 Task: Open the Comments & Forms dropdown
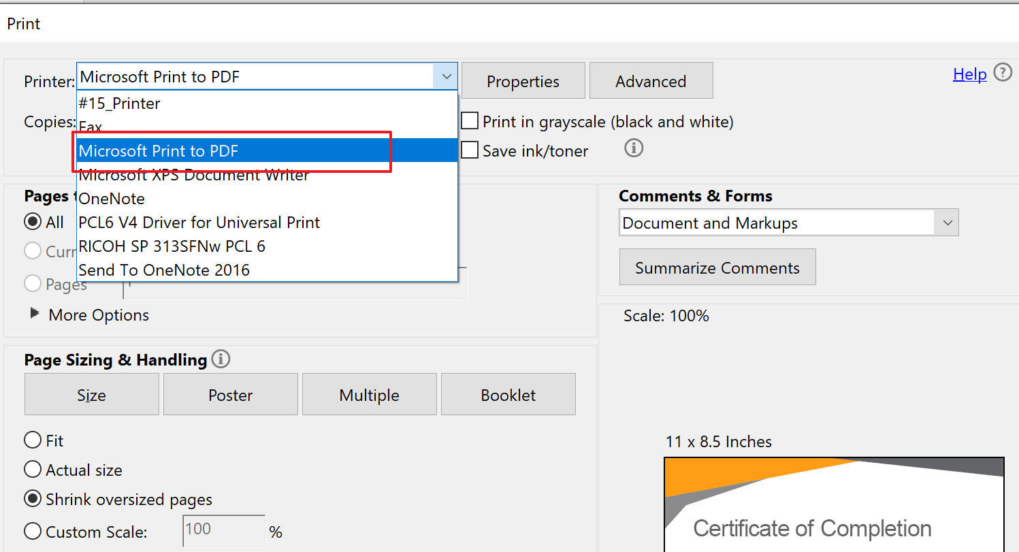(x=947, y=223)
